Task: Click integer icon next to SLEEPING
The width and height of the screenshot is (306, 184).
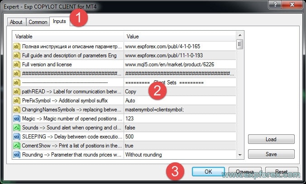Action: [x=17, y=137]
